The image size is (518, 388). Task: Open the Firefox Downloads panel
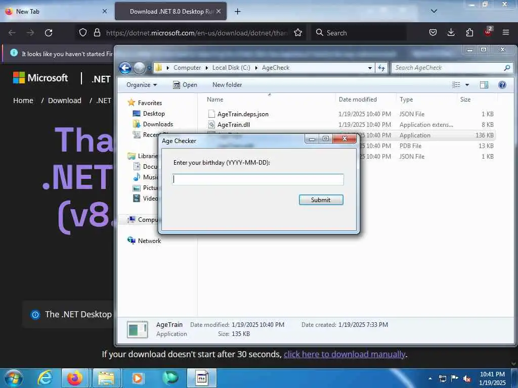451,32
